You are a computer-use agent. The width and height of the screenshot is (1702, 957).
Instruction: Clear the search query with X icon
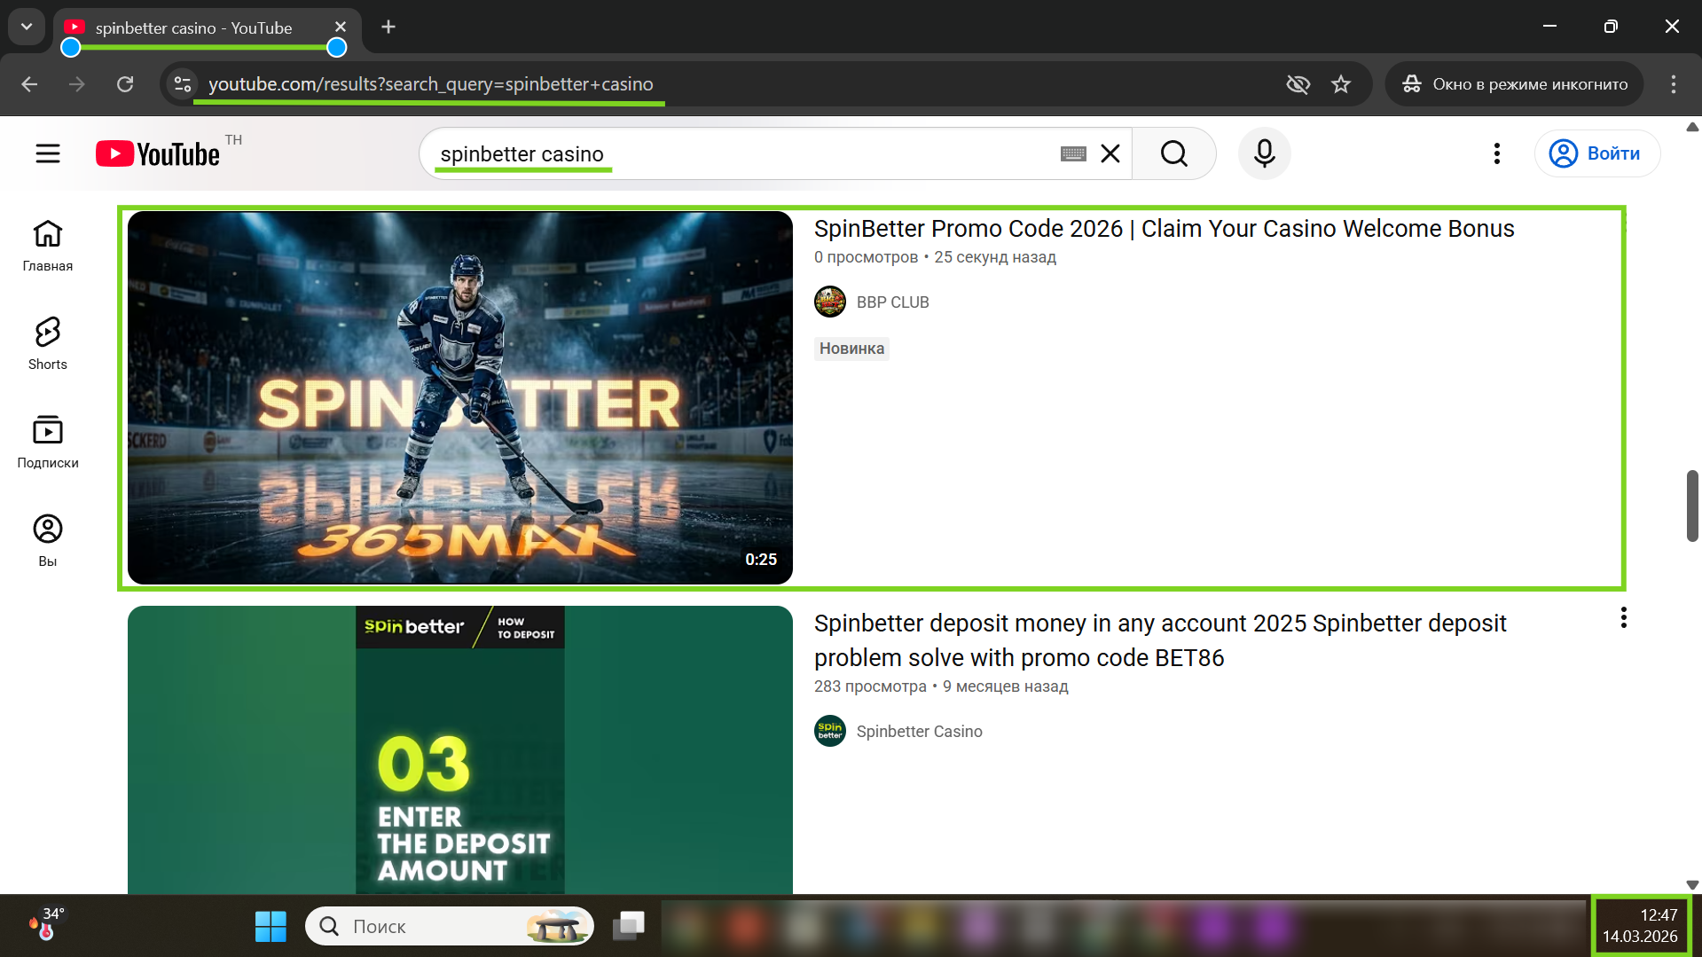(1110, 153)
